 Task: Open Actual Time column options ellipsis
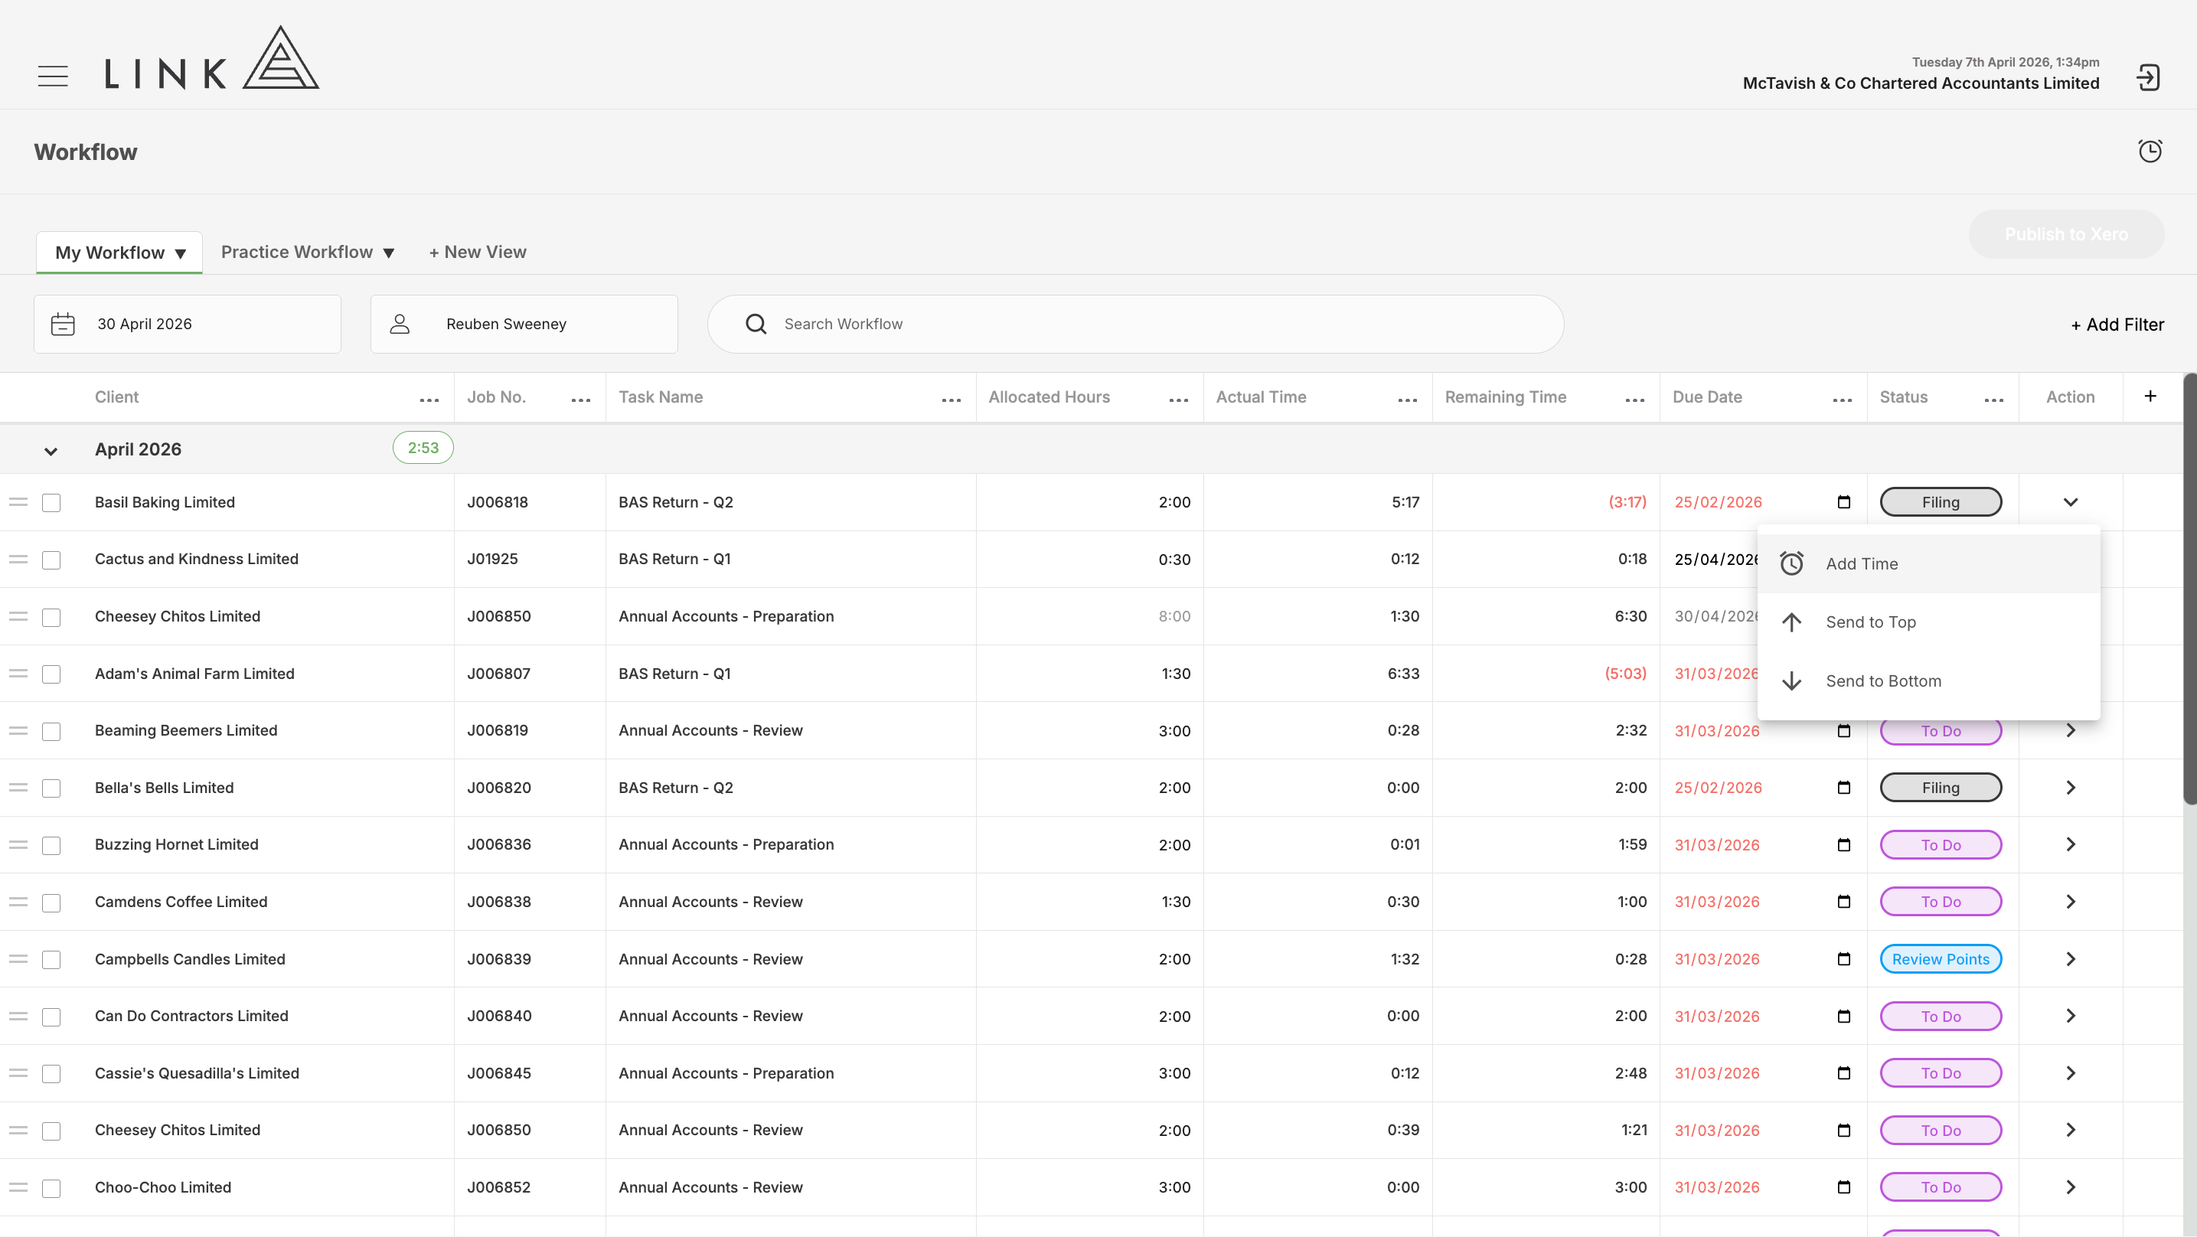(1407, 400)
